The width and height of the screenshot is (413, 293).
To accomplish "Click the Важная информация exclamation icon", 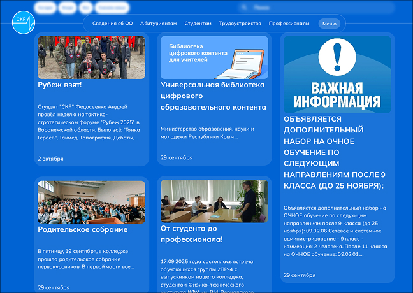I will tap(337, 56).
